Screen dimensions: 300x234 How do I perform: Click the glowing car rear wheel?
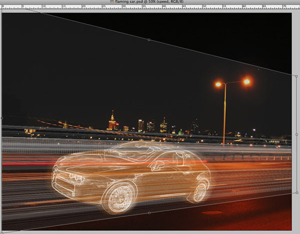coord(200,192)
